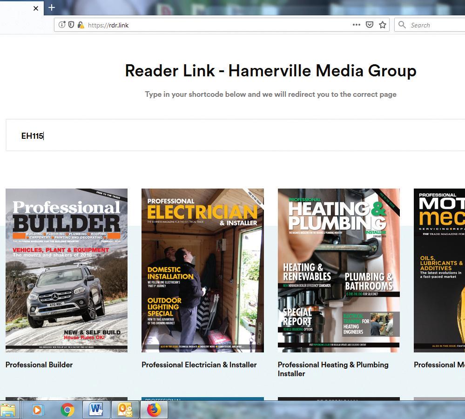Screen dimensions: 465x419
Task: Open the Professional Electrician & Installer cover
Action: [x=202, y=270]
